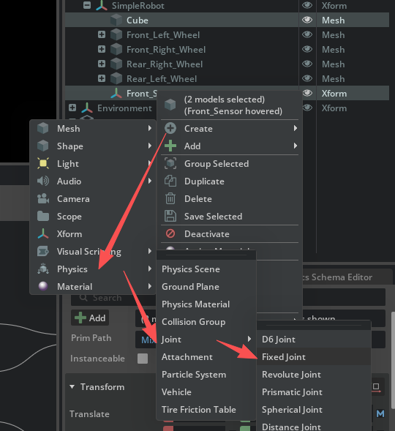Select Physics Material entry
Image resolution: width=395 pixels, height=431 pixels.
point(206,304)
